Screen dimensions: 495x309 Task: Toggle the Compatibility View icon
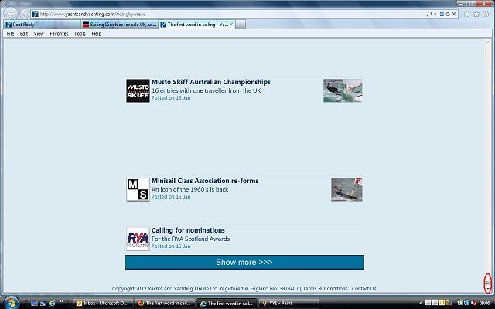[x=442, y=14]
